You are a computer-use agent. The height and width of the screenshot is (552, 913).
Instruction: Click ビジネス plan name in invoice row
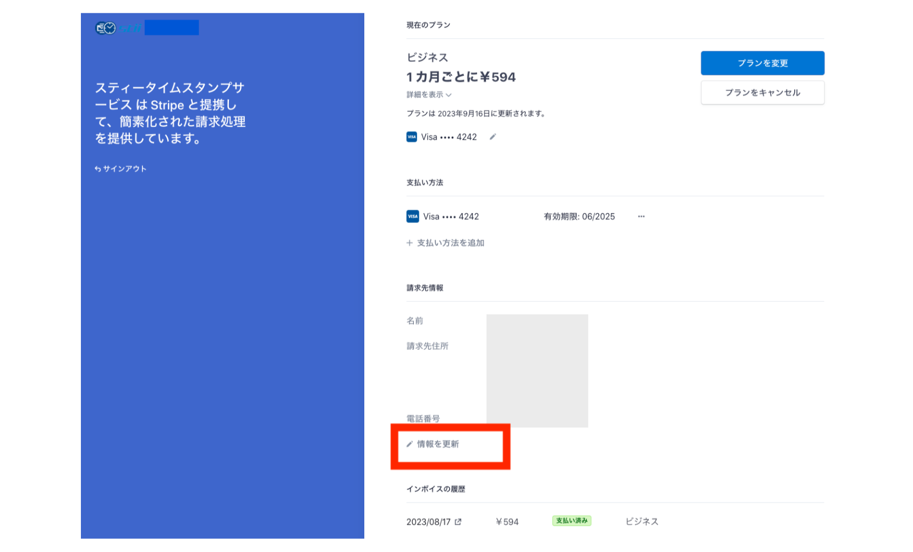(641, 522)
